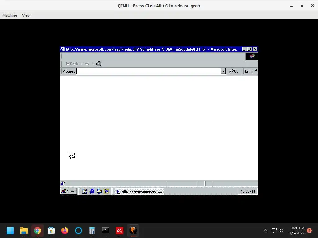Click the Windows flag throbber icon
This screenshot has width=318, height=238.
252,56
